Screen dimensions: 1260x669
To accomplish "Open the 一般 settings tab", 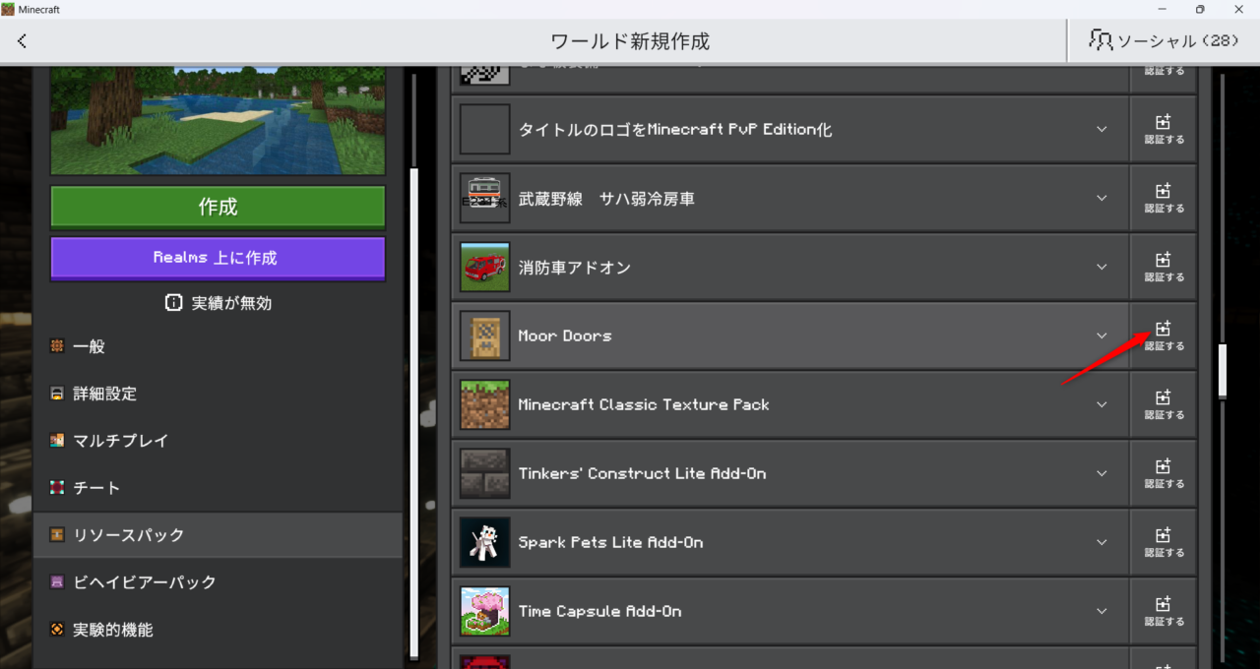I will pos(218,346).
